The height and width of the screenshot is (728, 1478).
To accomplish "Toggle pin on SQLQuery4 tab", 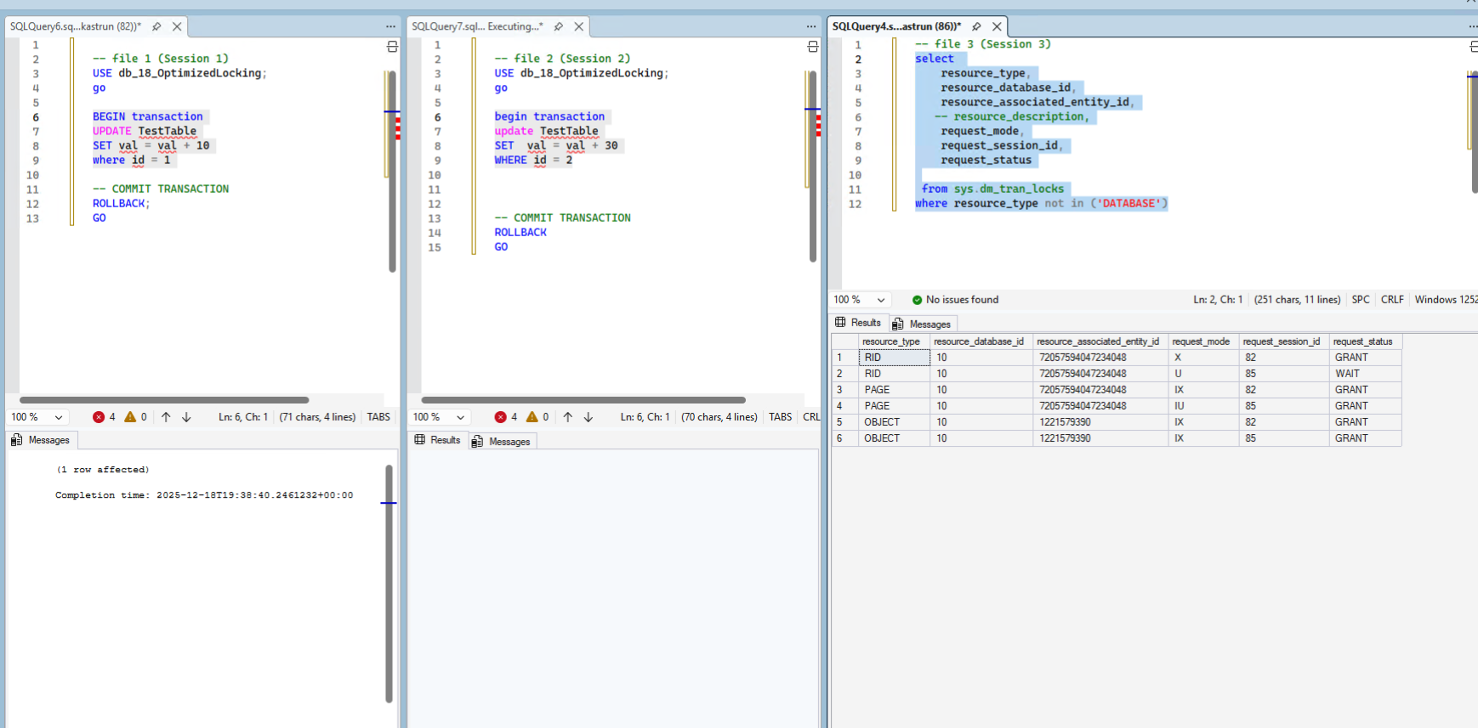I will (976, 26).
